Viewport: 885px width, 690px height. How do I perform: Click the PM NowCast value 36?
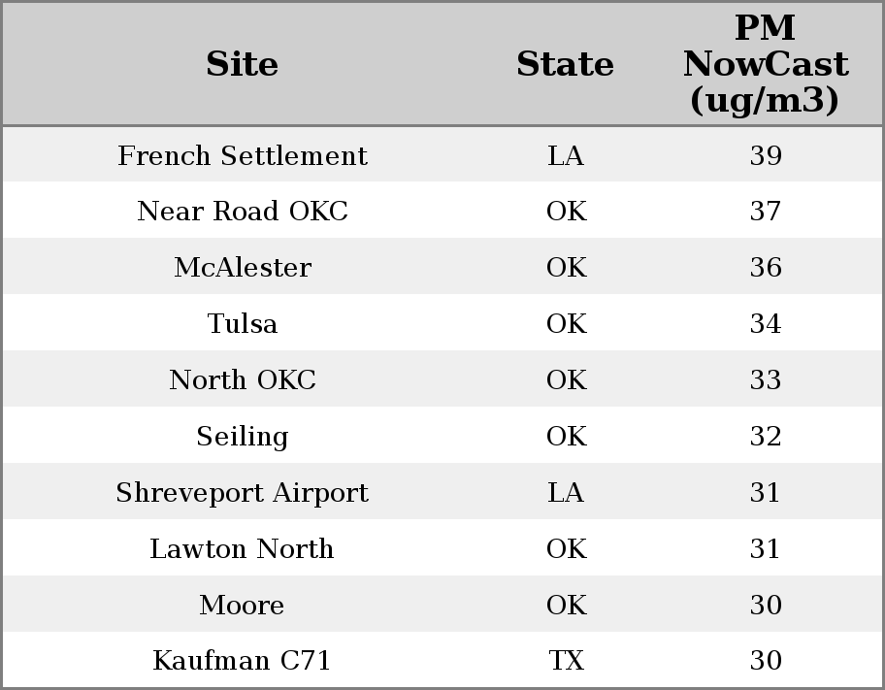click(765, 268)
